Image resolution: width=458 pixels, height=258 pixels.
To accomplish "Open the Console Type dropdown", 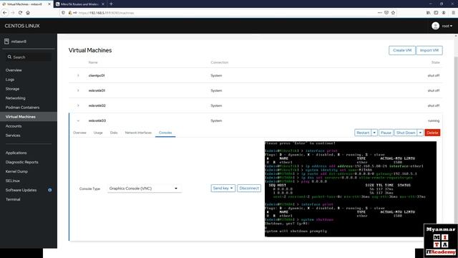I will pos(144,188).
